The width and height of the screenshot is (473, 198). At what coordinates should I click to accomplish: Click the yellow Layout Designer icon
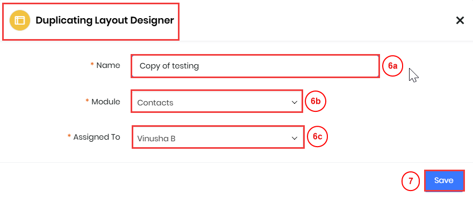pyautogui.click(x=20, y=20)
